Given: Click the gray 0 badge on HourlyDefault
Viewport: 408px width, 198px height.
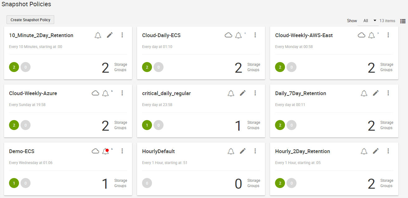Looking at the screenshot, I should 147,183.
